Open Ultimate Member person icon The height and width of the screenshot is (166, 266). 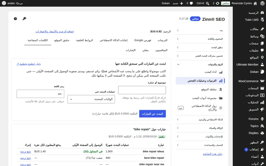tap(262, 64)
